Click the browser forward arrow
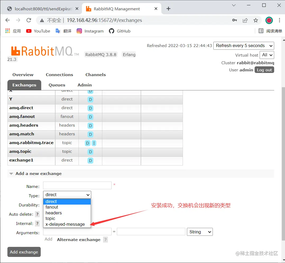Screen dimensions: 285x263 (18, 20)
